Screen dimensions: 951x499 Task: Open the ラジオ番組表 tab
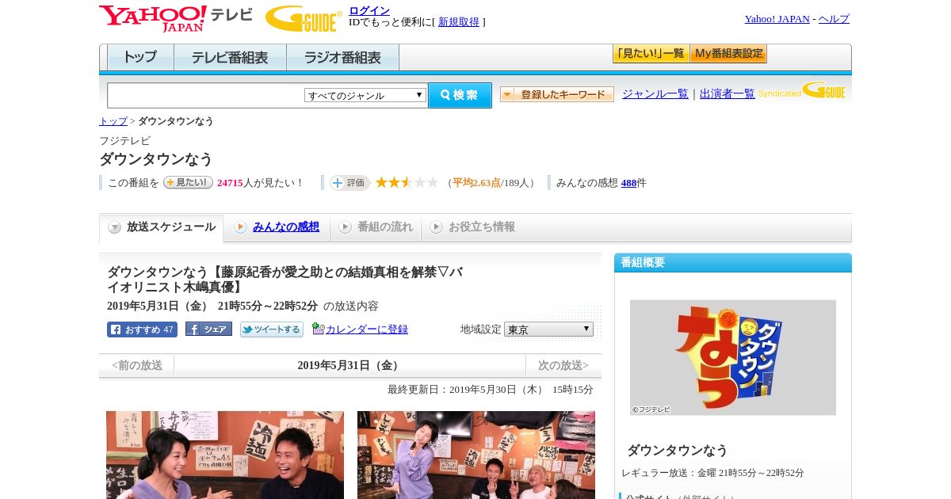tap(342, 57)
